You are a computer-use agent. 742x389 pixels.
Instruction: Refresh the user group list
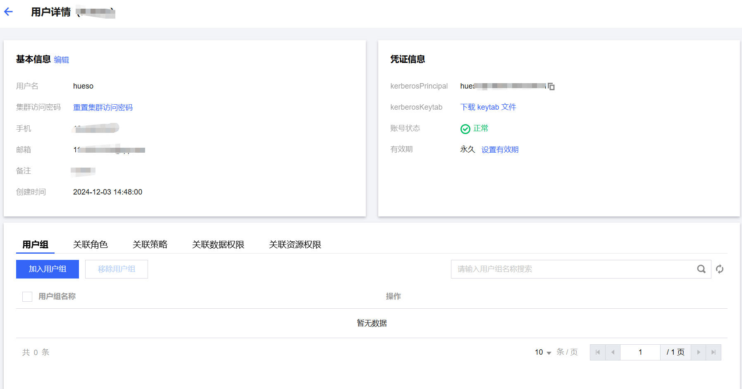click(x=720, y=269)
